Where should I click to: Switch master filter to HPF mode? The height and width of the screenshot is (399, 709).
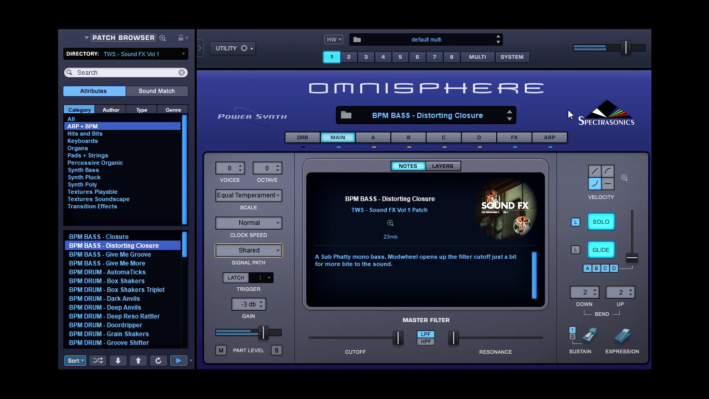426,342
